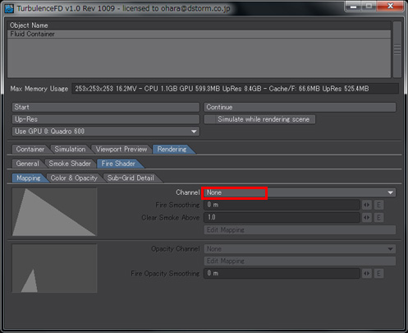The width and height of the screenshot is (408, 333).
Task: Switch to the Simulation tab
Action: pos(70,150)
